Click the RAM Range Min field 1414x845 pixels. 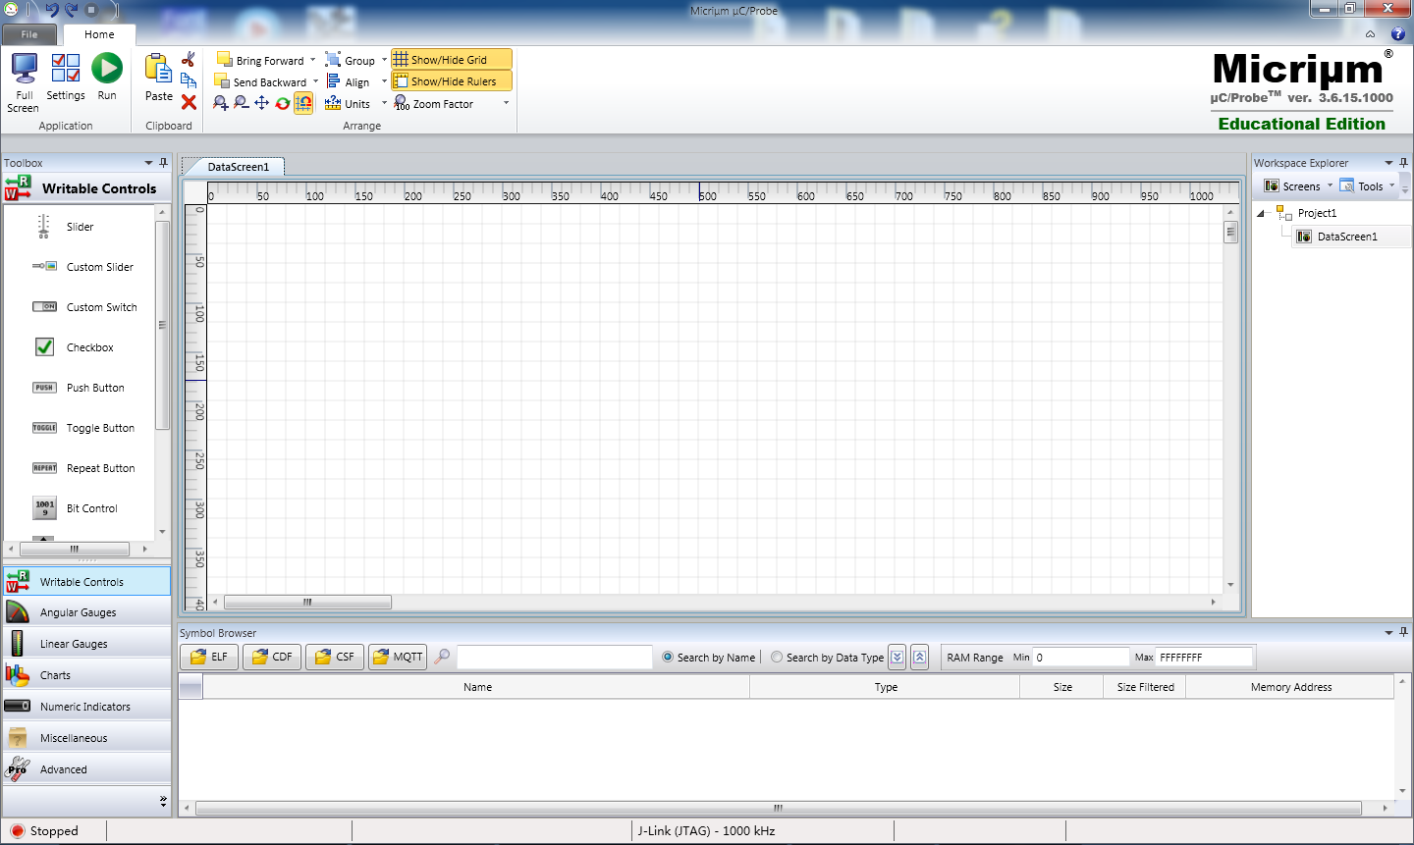[x=1081, y=658]
